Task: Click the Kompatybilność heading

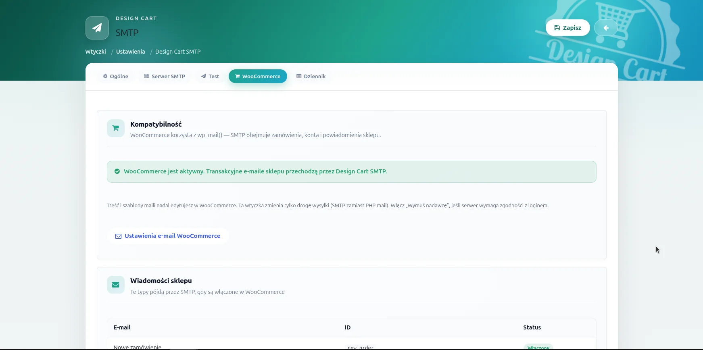Action: [156, 124]
